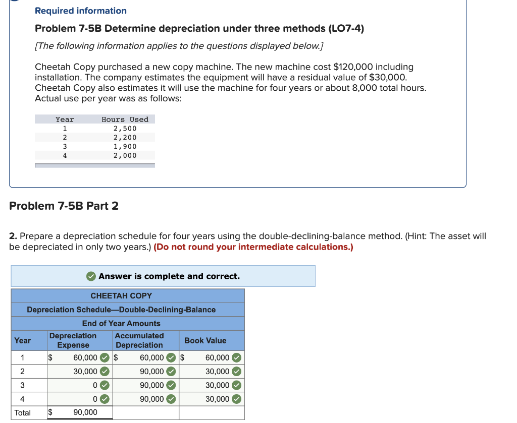
Task: Click checkmark beside Year 4 accumulated depreciation 90,000
Action: click(171, 399)
